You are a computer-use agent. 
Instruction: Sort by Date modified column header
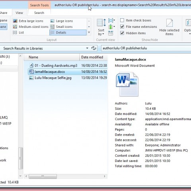94,57
